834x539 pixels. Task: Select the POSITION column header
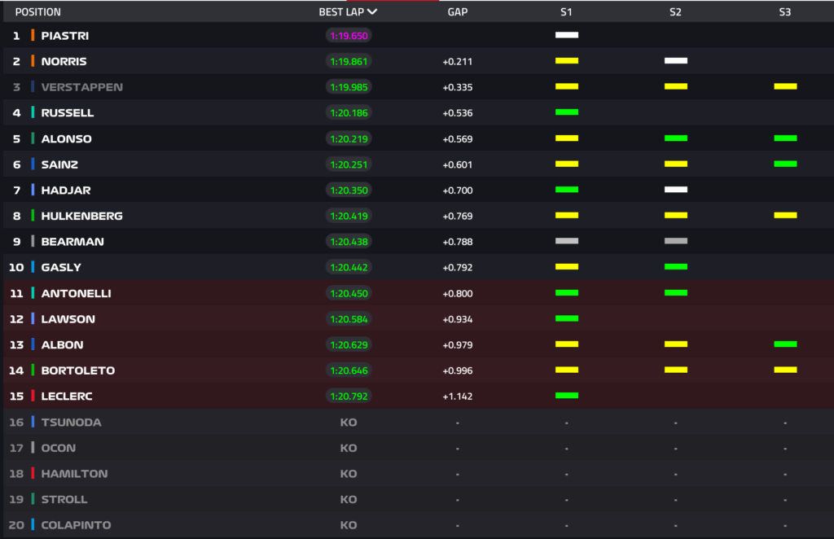[37, 12]
